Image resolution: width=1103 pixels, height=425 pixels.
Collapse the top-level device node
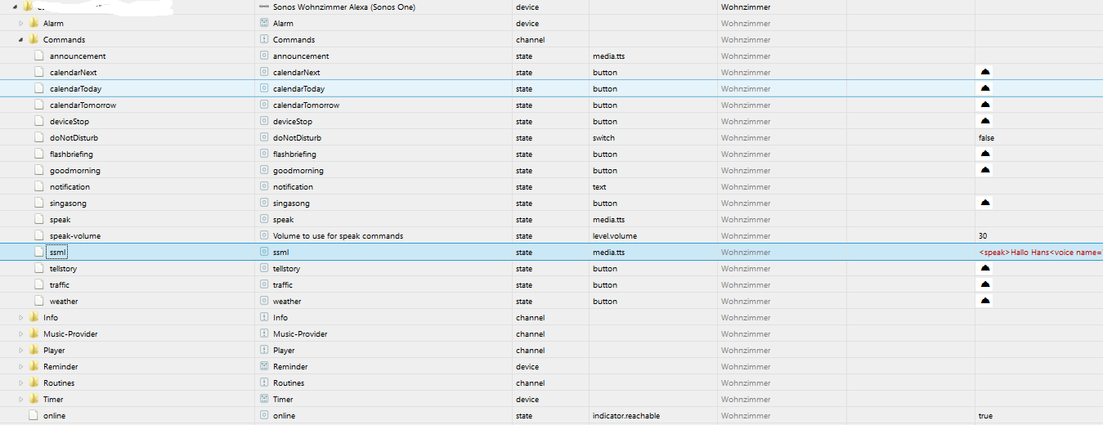15,7
